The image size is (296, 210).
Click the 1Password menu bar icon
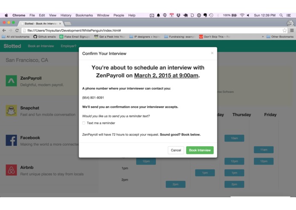coord(199,15)
